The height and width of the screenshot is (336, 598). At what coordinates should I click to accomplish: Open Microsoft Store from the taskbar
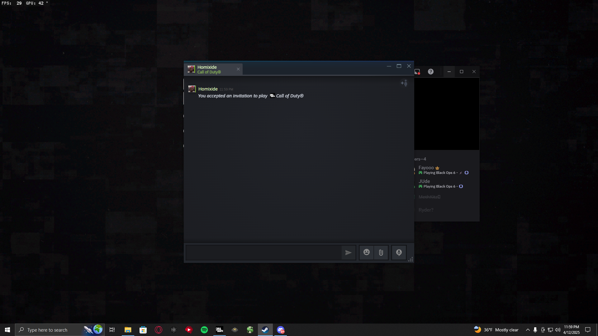pyautogui.click(x=143, y=330)
